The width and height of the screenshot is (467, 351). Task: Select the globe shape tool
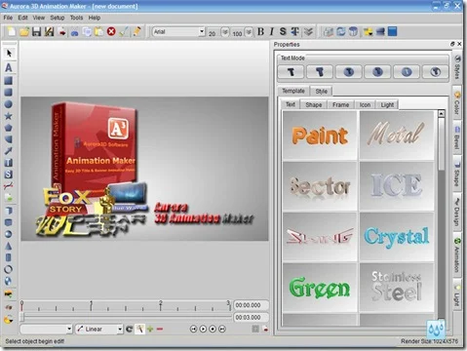coord(9,281)
